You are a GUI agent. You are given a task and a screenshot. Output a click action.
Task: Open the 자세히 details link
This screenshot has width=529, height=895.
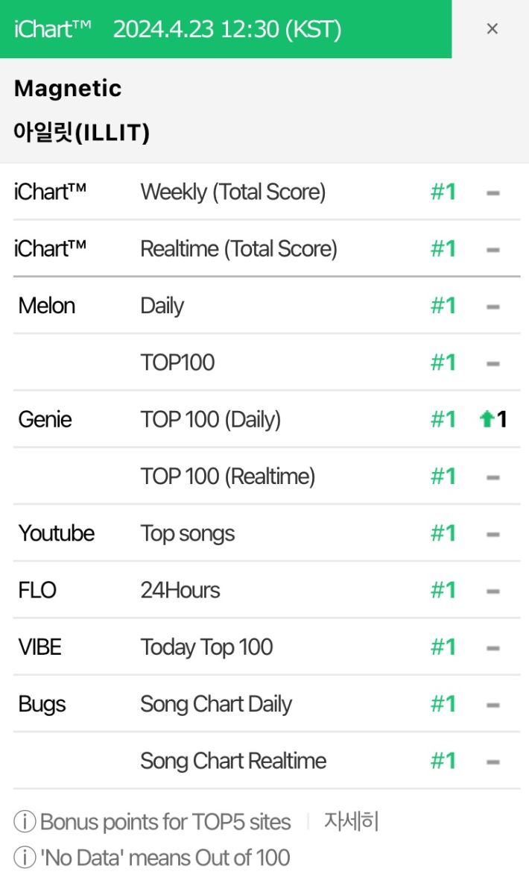(x=351, y=821)
